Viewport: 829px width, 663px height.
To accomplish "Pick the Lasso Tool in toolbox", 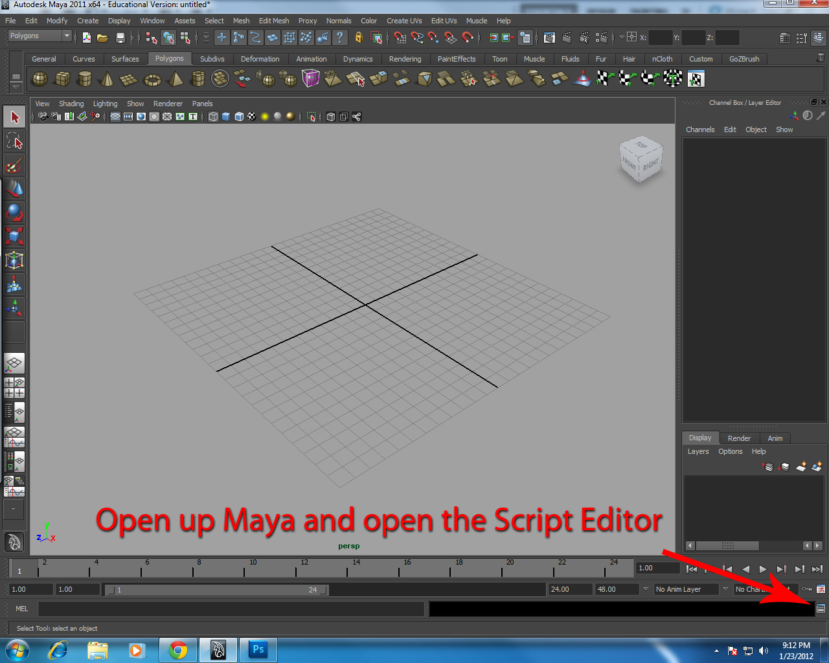I will [14, 141].
